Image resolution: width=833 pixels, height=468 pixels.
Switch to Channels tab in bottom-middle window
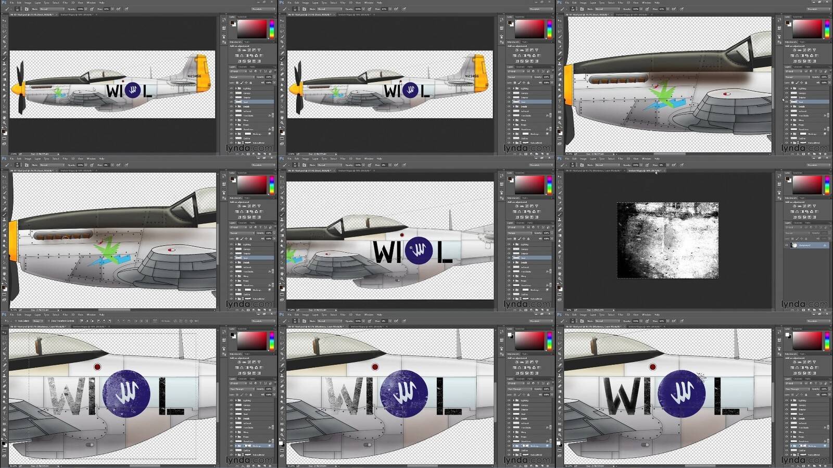click(x=520, y=379)
